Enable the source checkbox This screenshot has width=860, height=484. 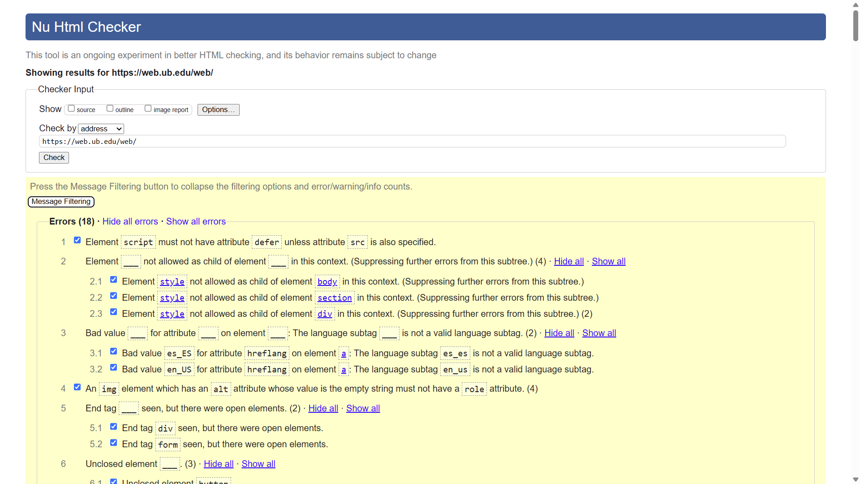(71, 108)
